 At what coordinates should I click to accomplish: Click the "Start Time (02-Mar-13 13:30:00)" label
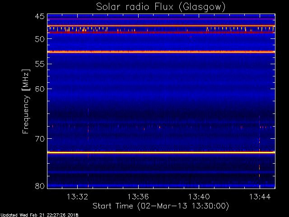[x=161, y=206]
